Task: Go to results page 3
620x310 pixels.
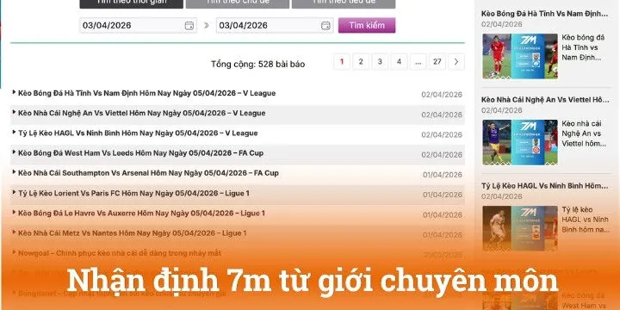Action: coord(380,62)
